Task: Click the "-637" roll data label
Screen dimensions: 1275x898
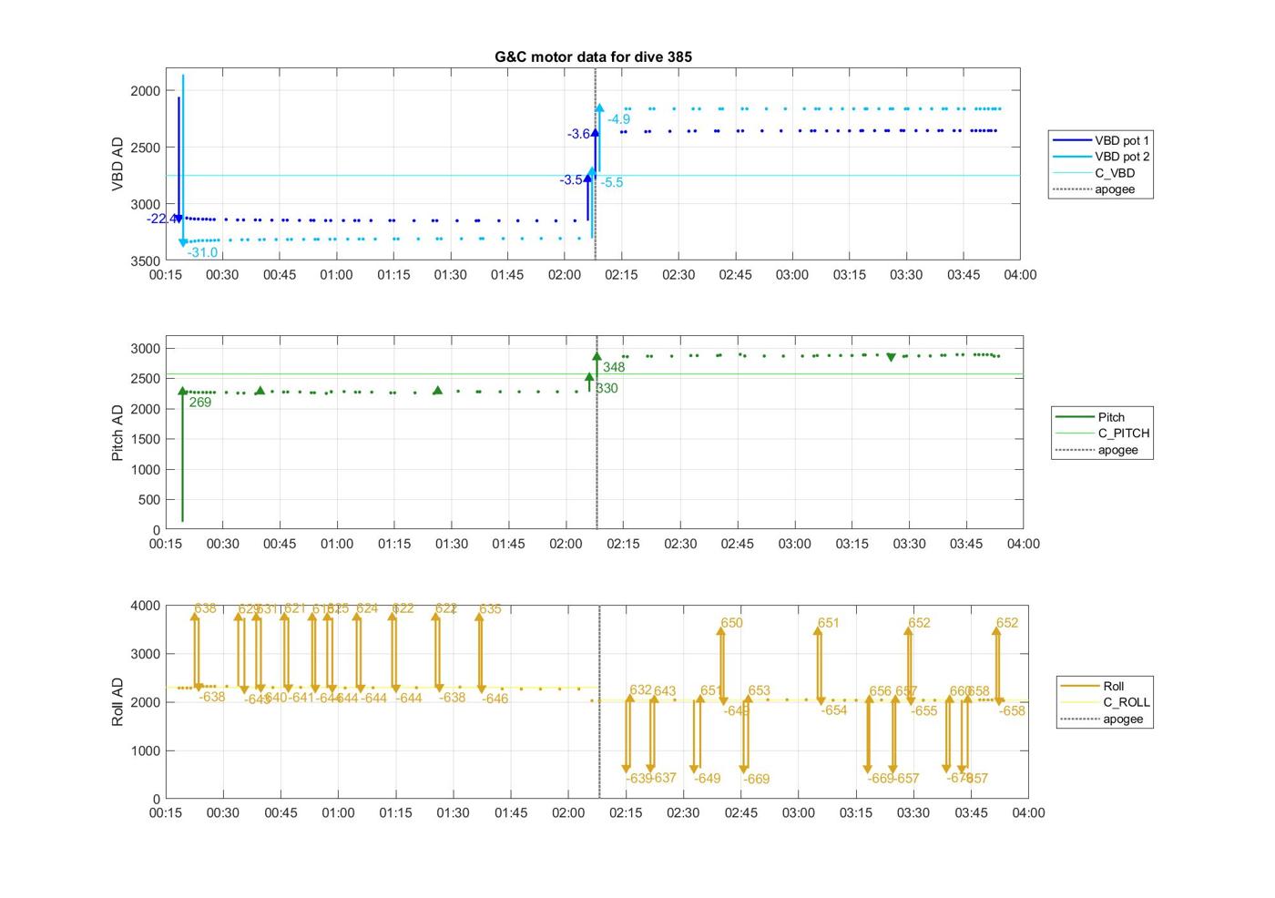Action: click(x=663, y=777)
